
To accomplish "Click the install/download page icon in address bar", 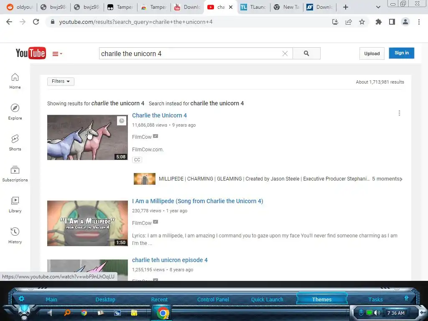I will pyautogui.click(x=335, y=22).
